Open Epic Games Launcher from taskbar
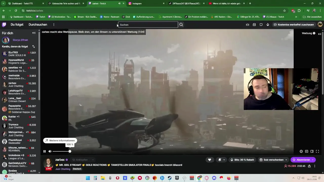324x182 pixels. [177, 178]
